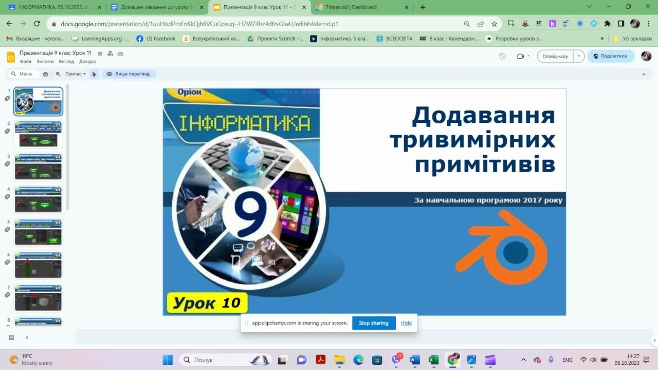Open the Довідка menu
Screen dimensions: 658x370
pyautogui.click(x=87, y=62)
